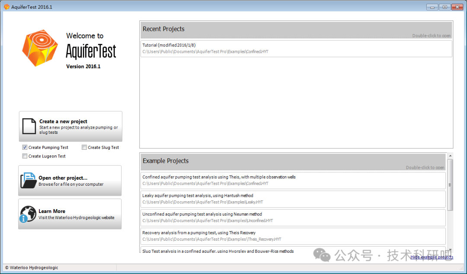Click Create a new project button
467x274 pixels.
[70, 126]
